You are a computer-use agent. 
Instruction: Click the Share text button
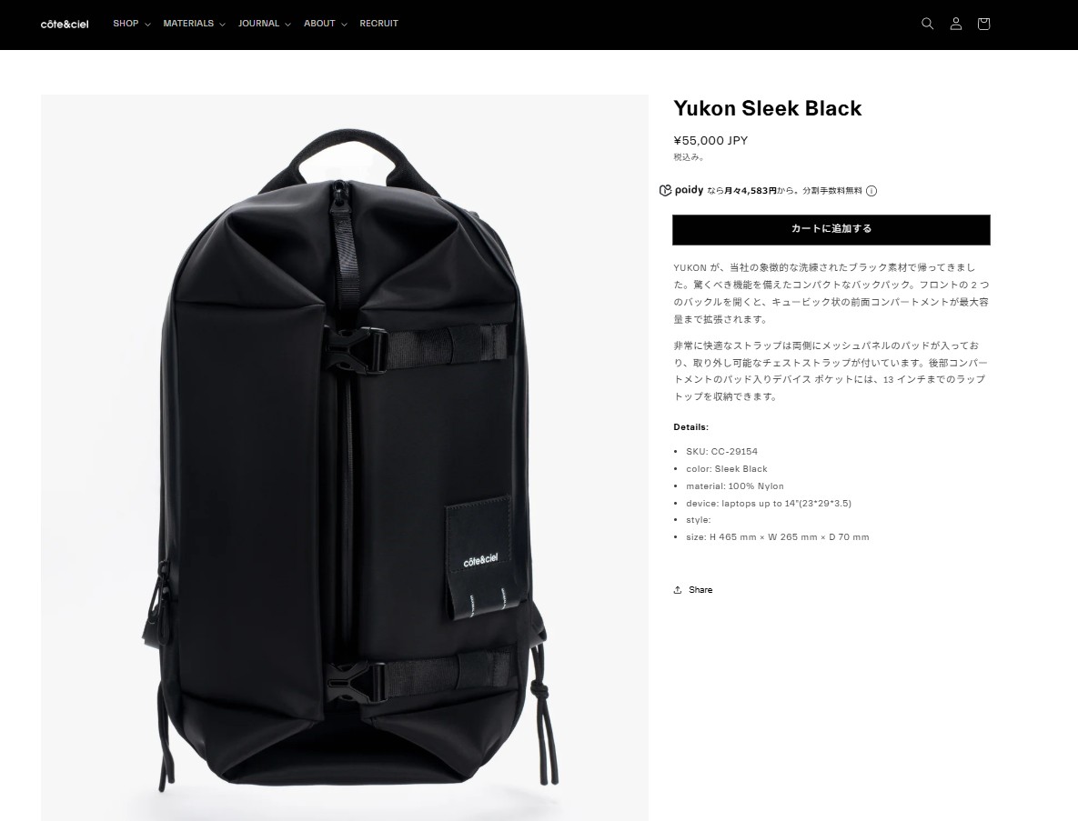(x=700, y=590)
